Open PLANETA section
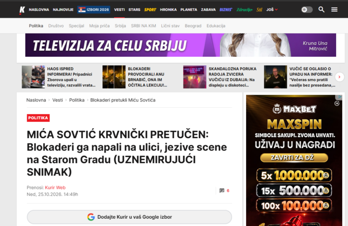This screenshot has height=226, width=348. point(188,10)
